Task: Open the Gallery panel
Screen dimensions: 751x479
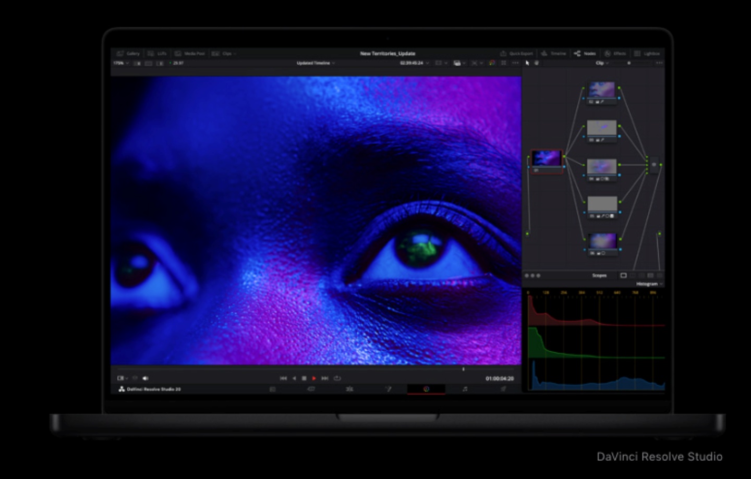Action: 128,54
